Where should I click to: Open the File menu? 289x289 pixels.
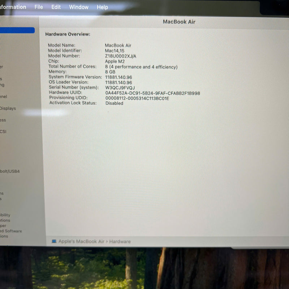pyautogui.click(x=39, y=7)
